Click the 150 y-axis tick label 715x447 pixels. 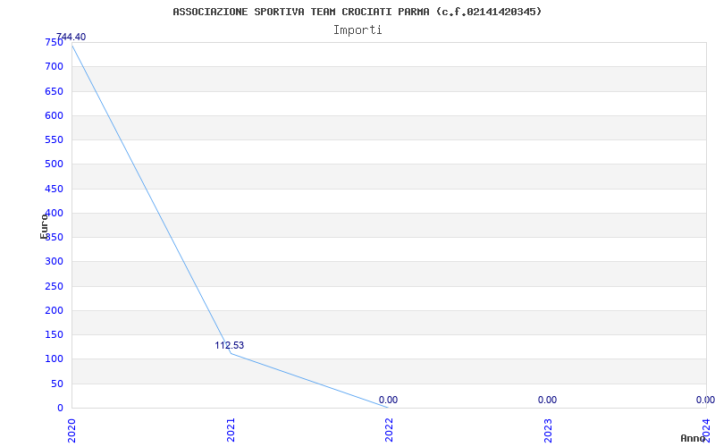coord(54,334)
